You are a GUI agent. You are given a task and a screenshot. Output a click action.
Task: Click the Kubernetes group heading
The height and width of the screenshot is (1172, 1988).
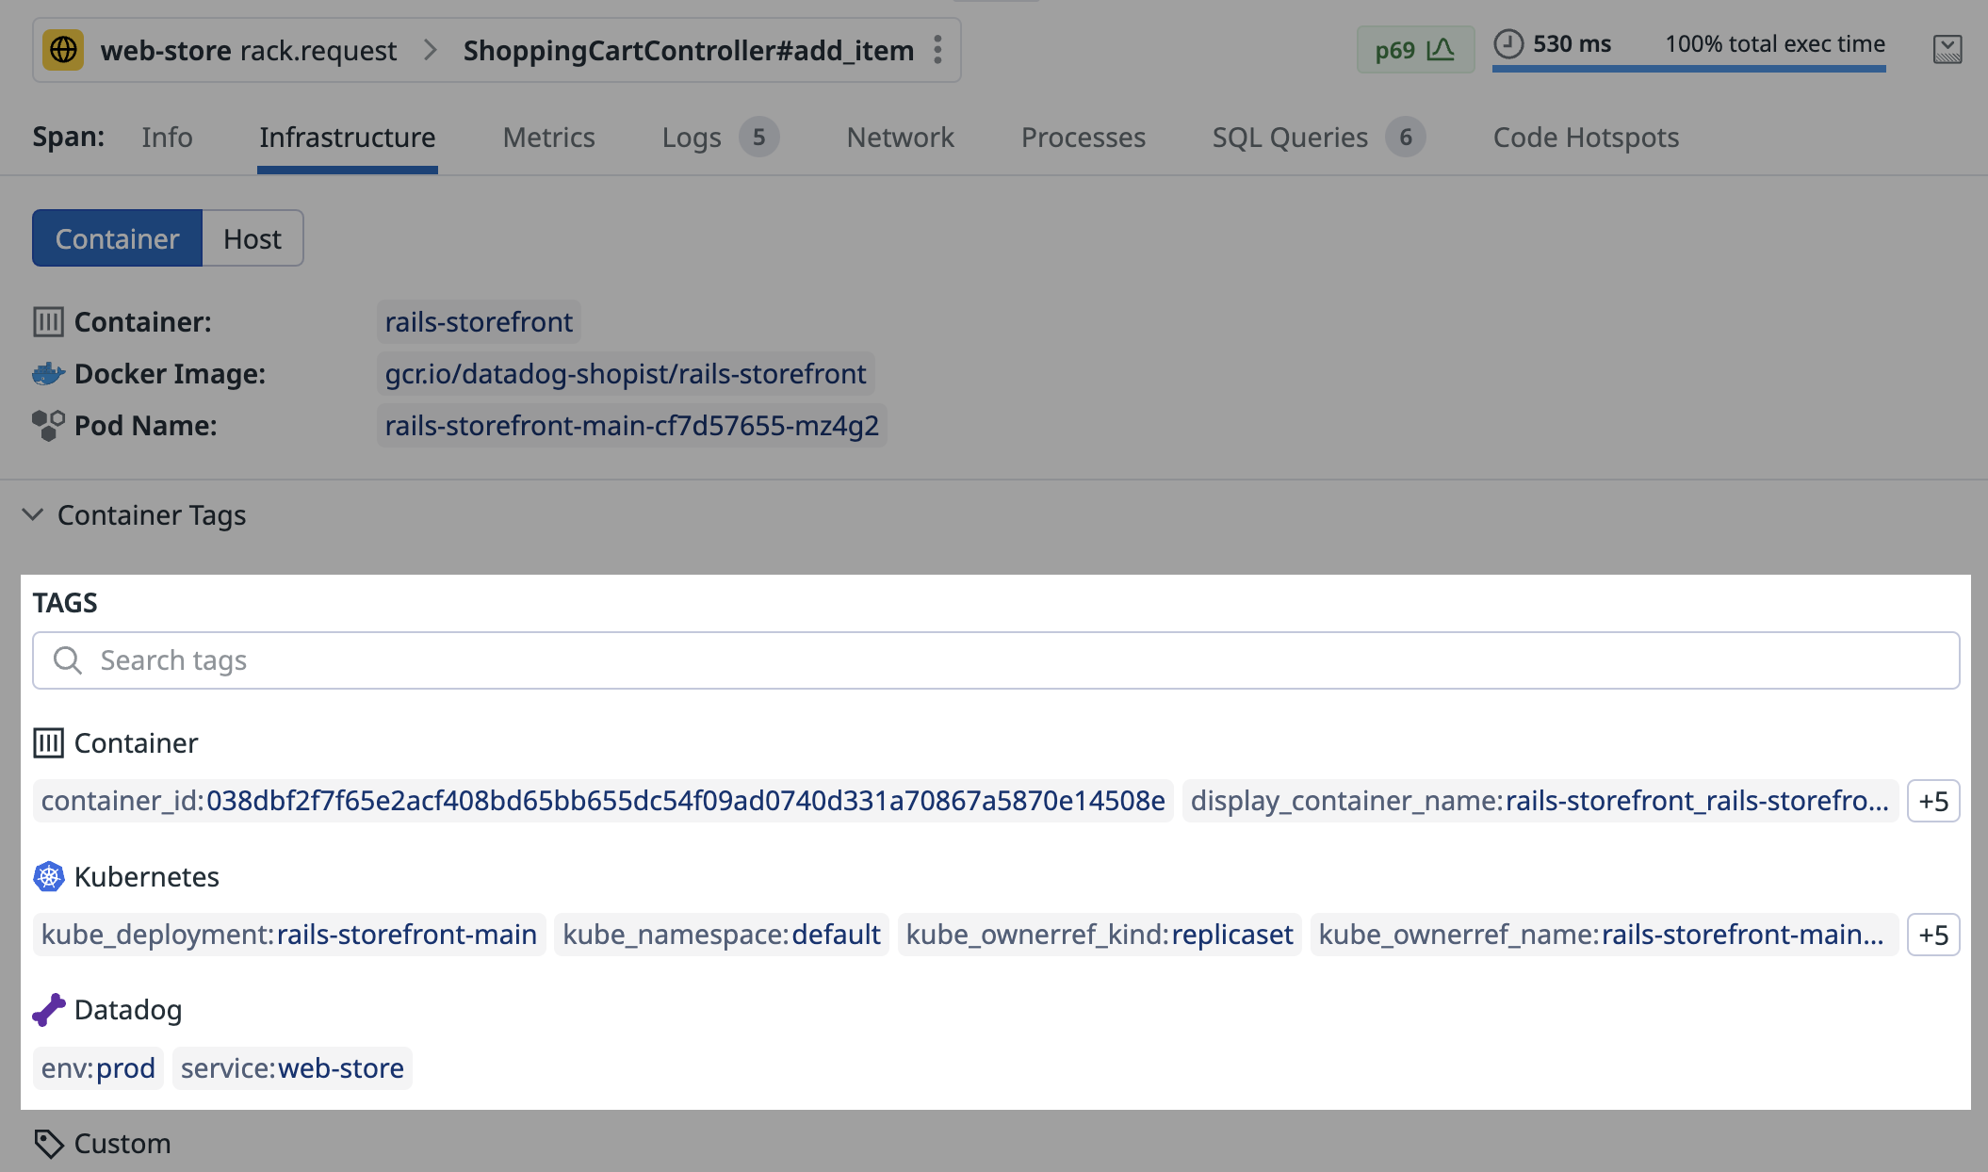(146, 877)
